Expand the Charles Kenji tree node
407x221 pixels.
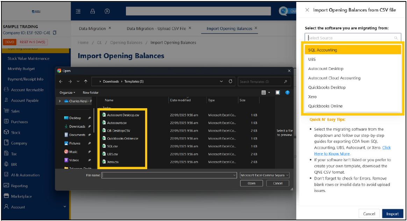point(60,101)
